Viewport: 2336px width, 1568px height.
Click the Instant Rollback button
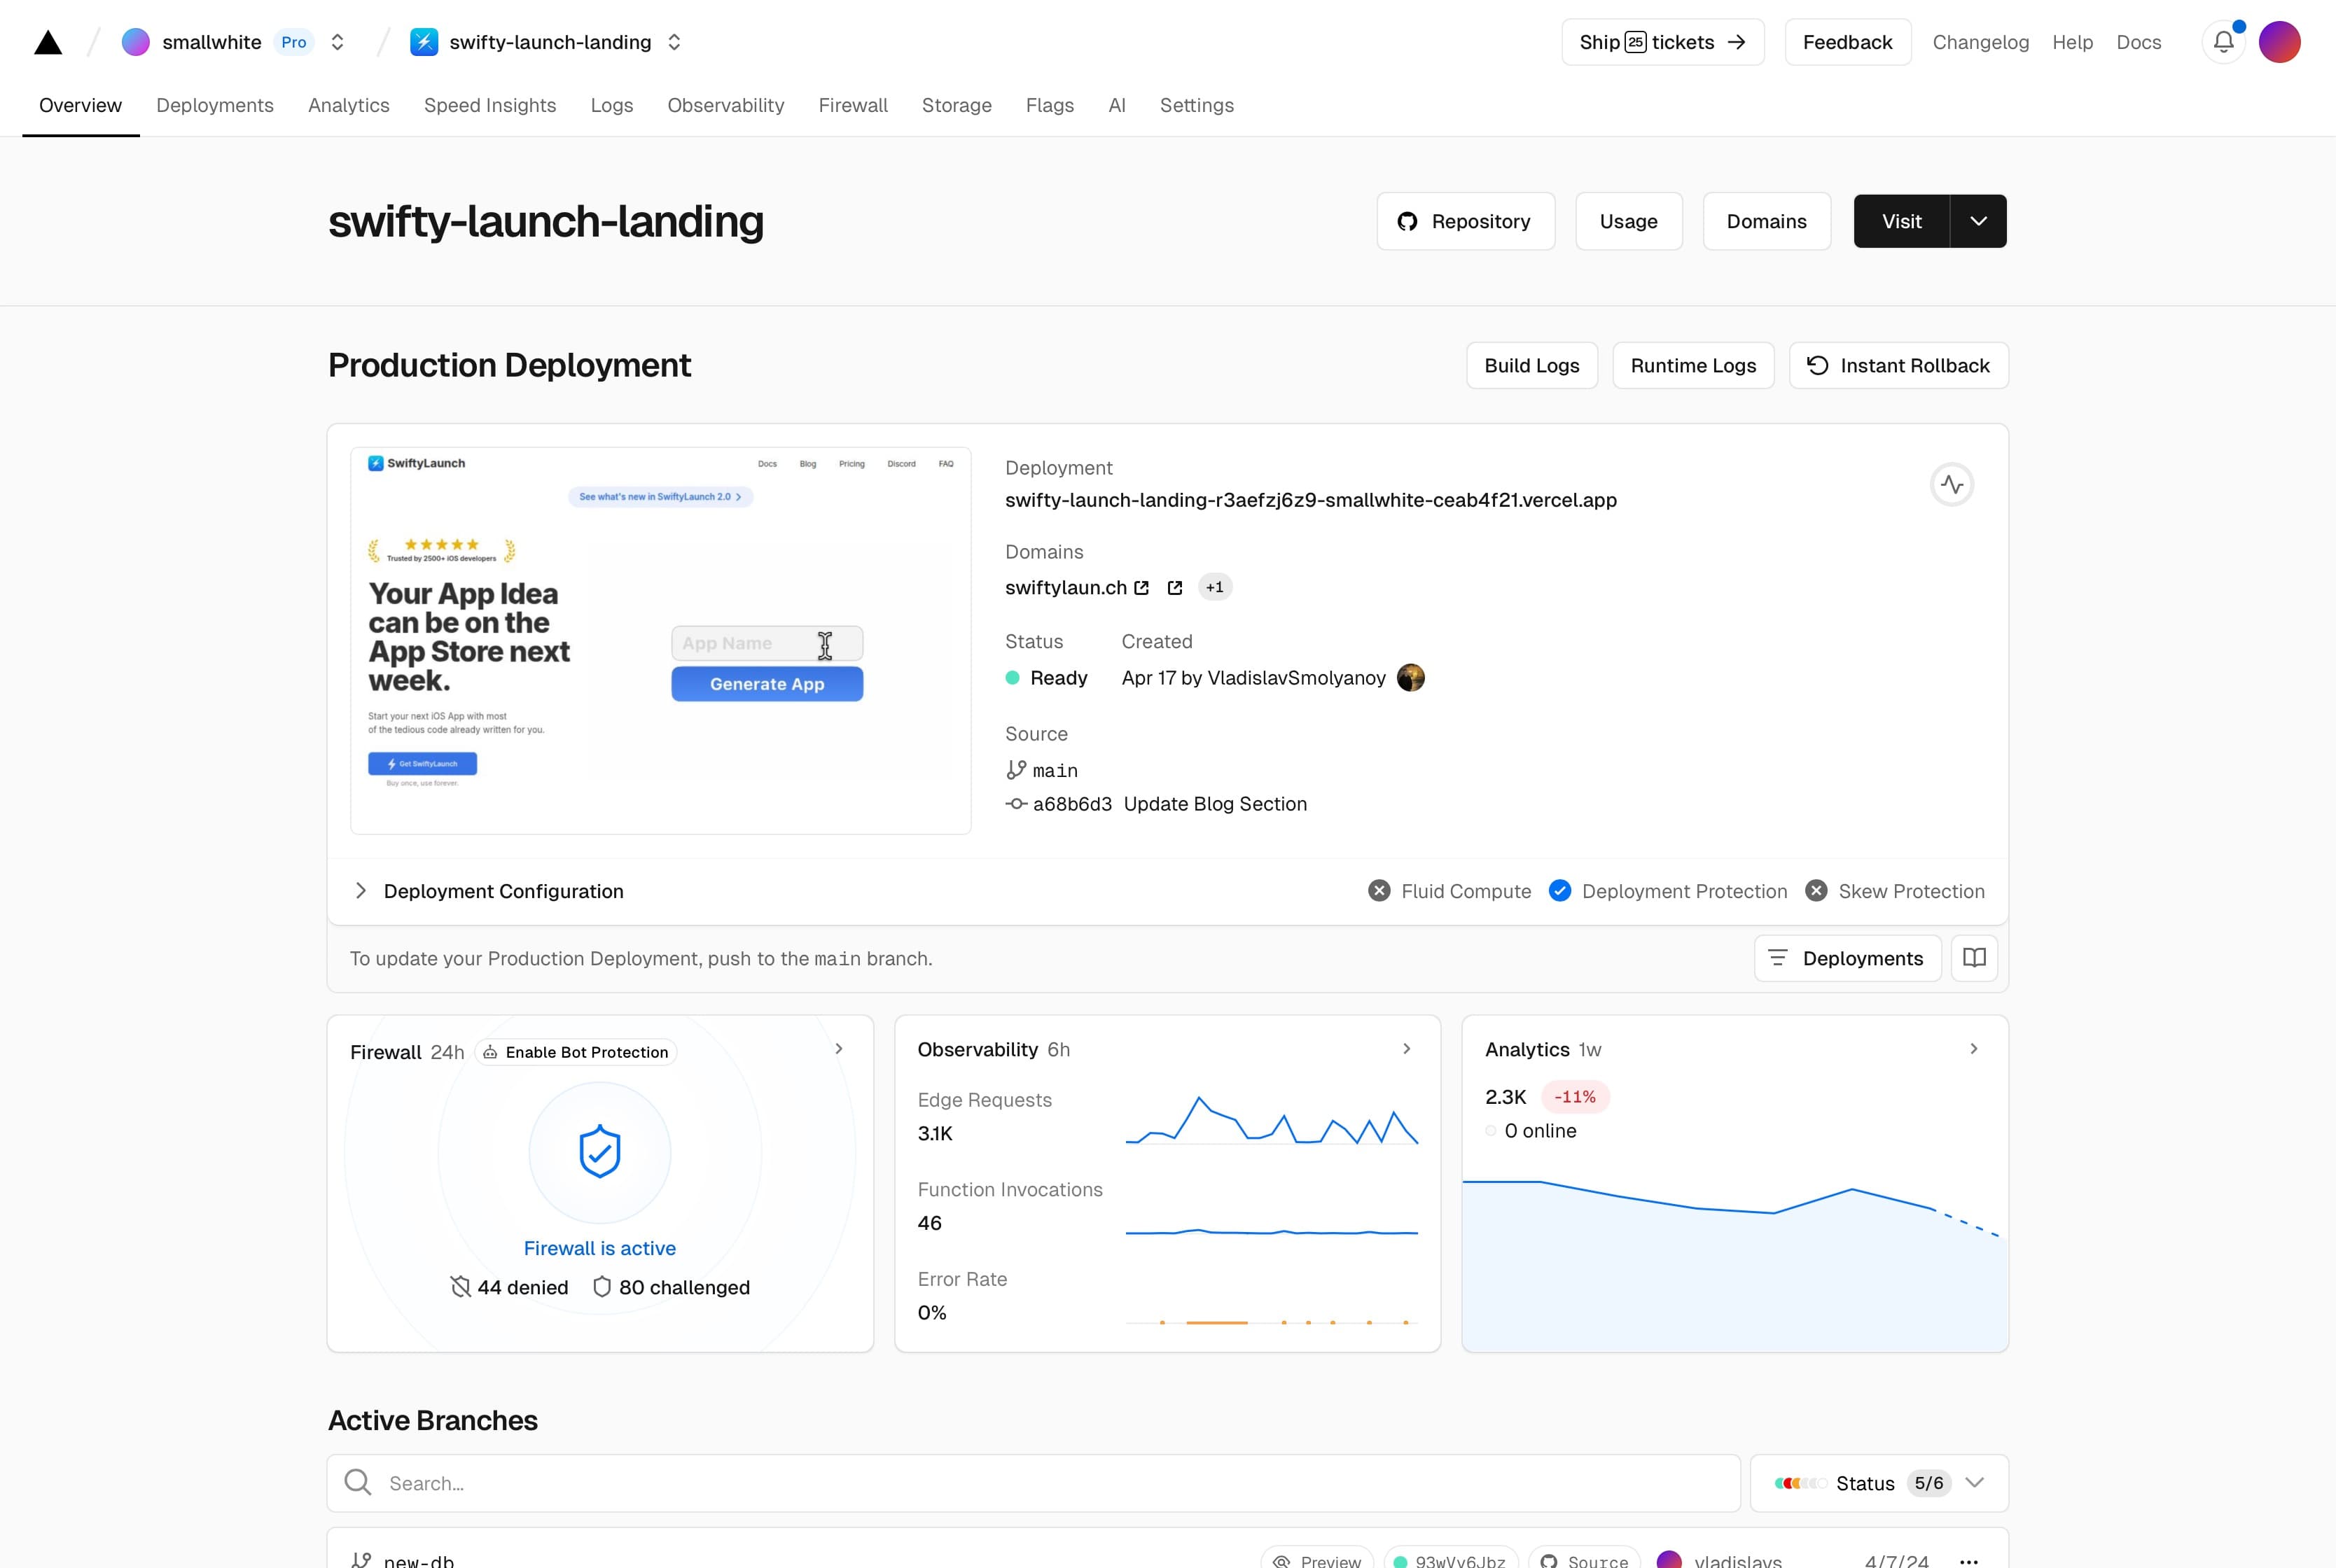click(1898, 366)
